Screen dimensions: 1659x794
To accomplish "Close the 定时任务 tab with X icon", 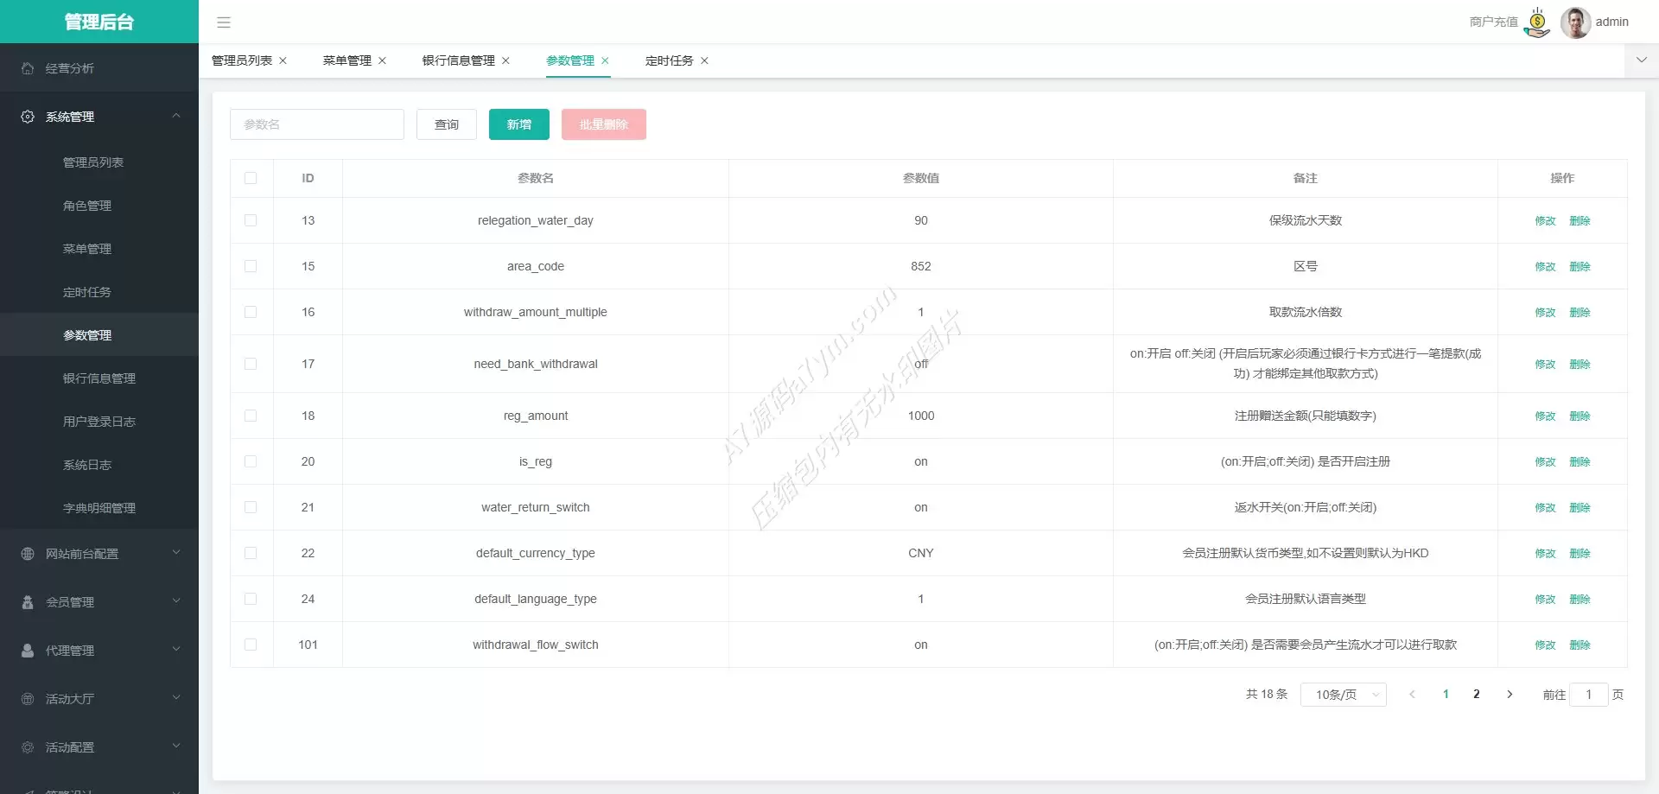I will click(x=704, y=60).
